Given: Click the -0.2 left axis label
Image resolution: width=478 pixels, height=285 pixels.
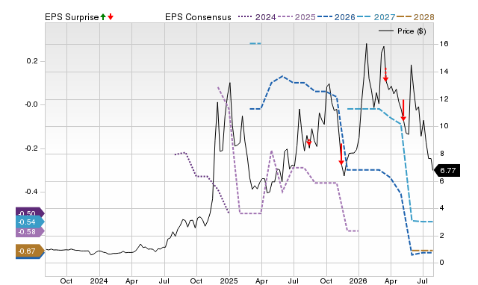Looking at the screenshot, I should pyautogui.click(x=31, y=148).
